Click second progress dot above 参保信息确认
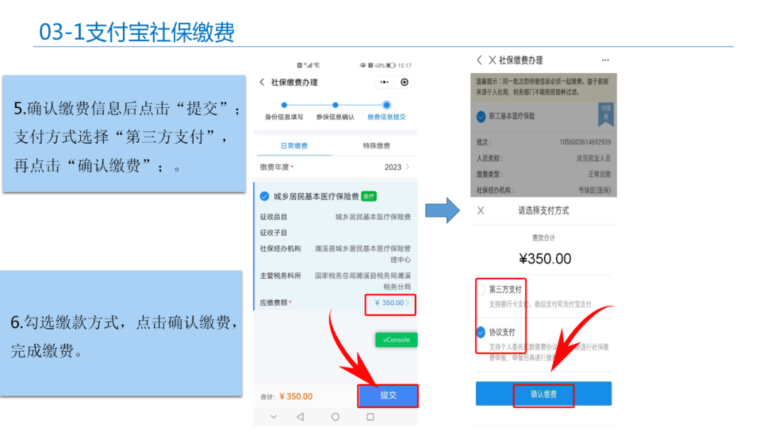This screenshot has width=767, height=432. 335,104
